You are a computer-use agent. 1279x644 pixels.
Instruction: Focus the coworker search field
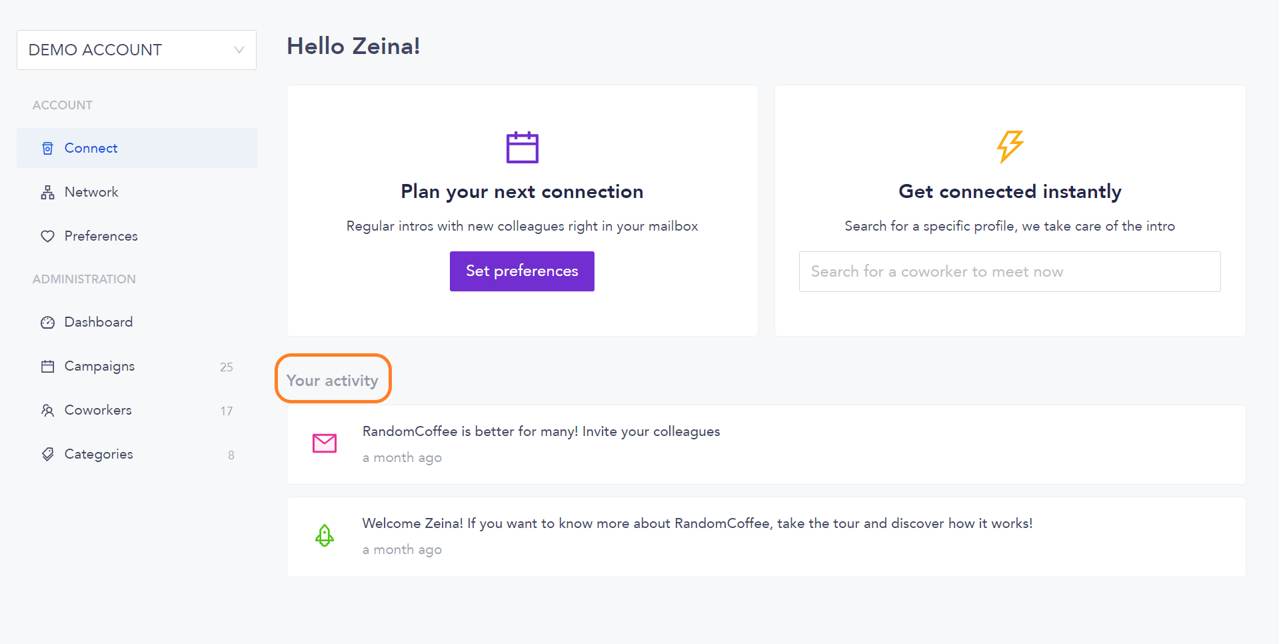click(x=1010, y=271)
